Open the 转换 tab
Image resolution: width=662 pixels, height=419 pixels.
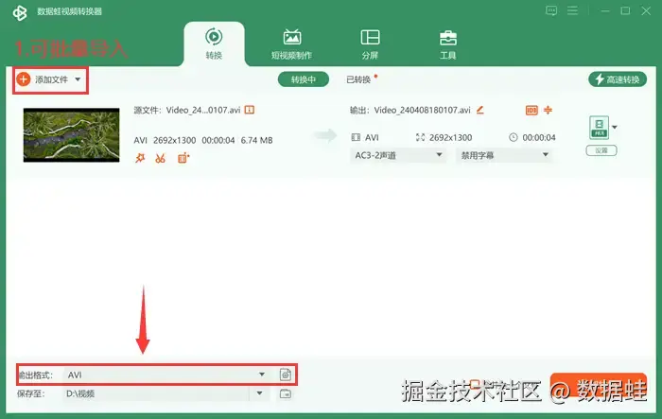(214, 44)
